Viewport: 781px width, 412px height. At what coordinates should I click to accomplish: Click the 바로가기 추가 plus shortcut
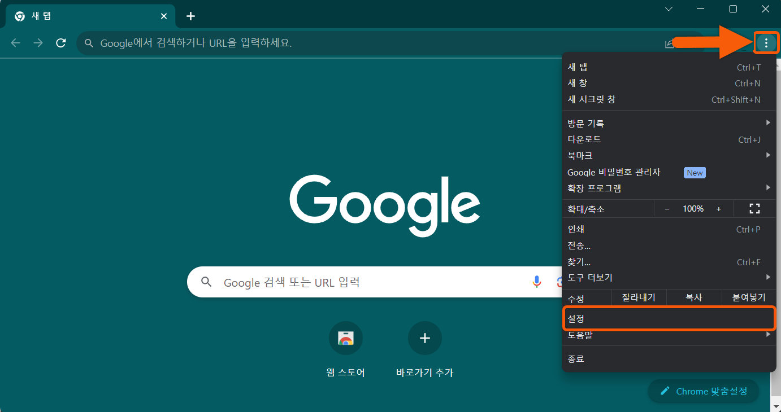click(425, 349)
